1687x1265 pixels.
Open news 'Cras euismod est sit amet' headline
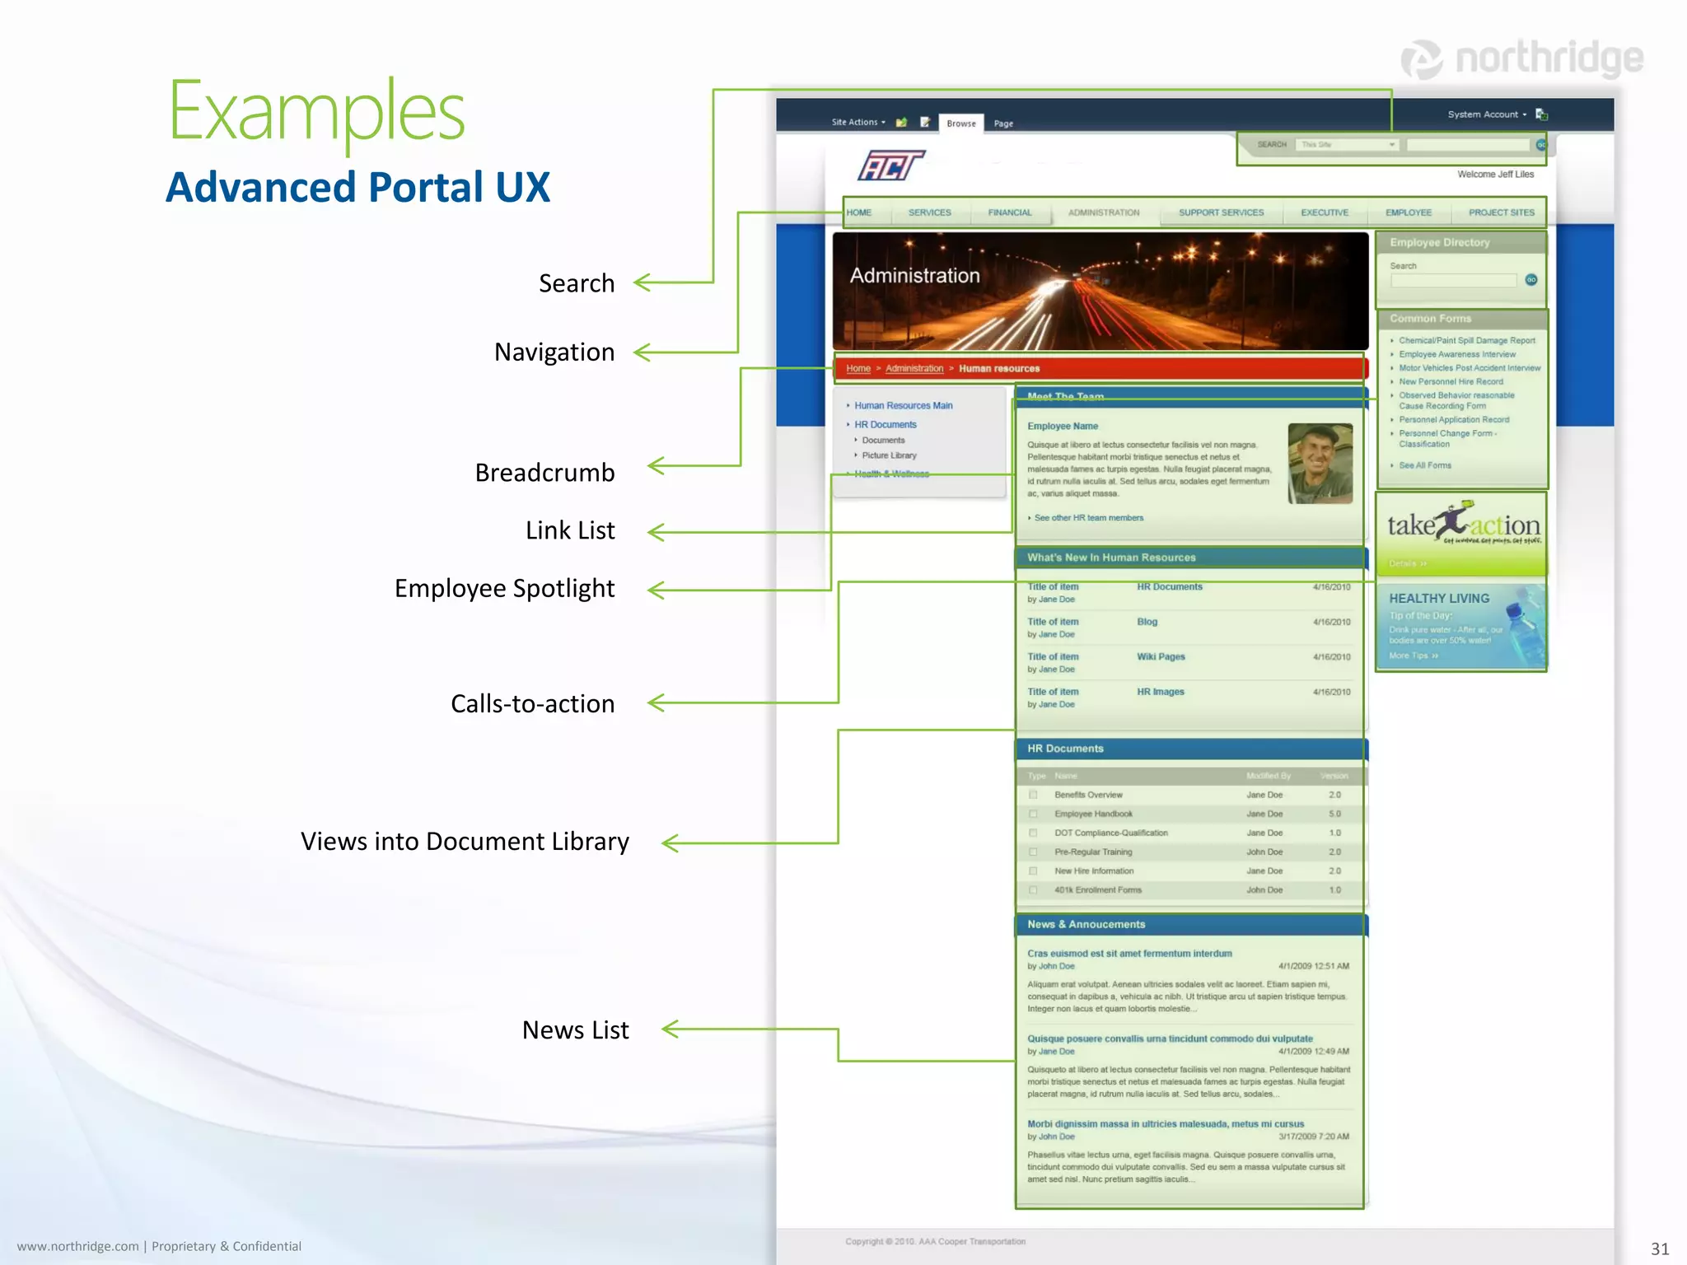point(1129,954)
